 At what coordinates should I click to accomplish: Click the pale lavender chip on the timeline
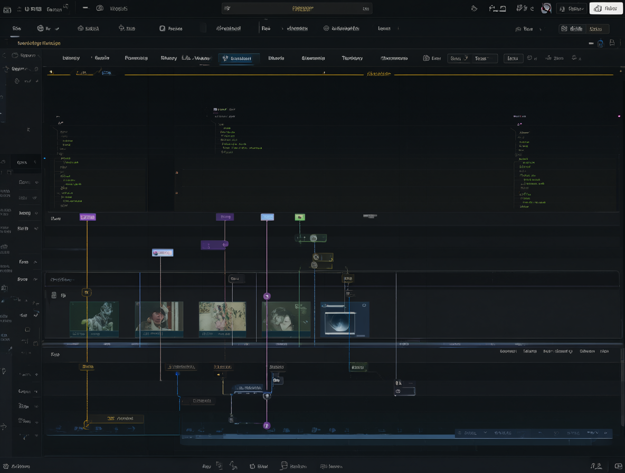163,253
